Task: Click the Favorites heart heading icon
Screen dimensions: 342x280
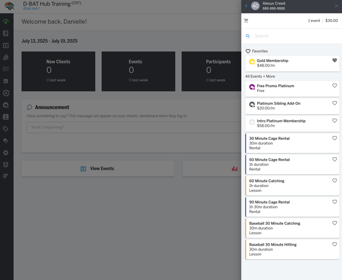Action: 248,51
